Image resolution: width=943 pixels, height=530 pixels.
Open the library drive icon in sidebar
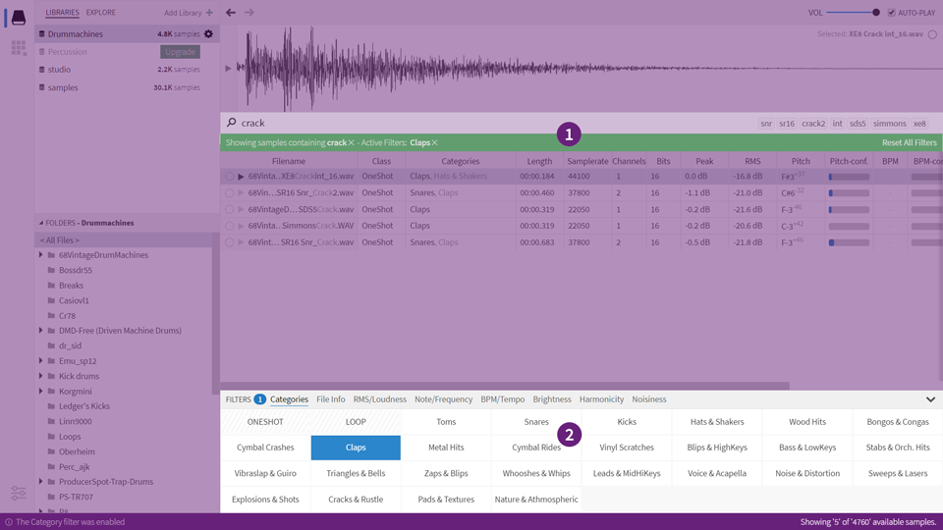(18, 18)
